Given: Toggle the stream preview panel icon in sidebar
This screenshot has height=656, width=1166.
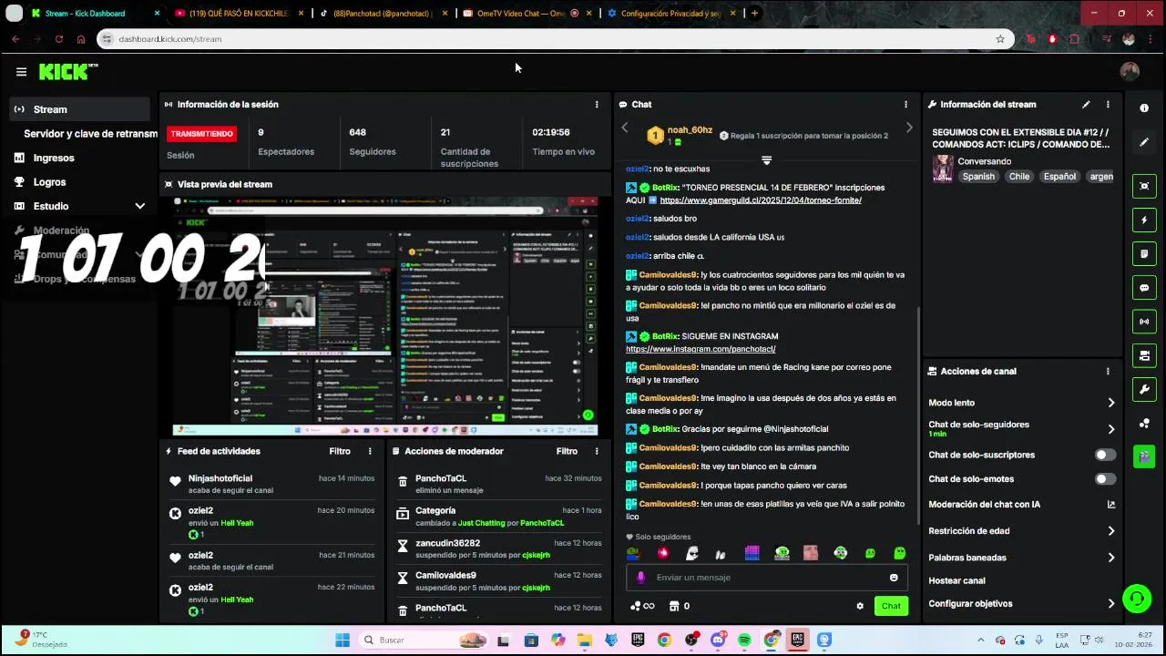Looking at the screenshot, I should 1144,186.
